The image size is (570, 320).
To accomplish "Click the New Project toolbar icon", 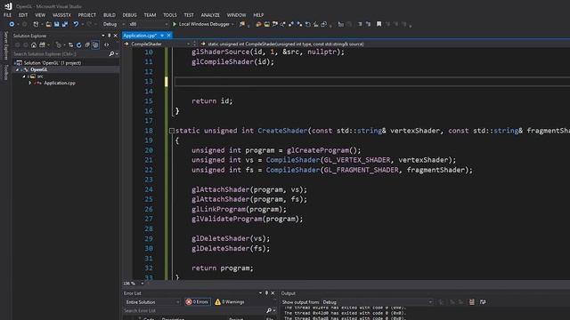I will tap(36, 24).
